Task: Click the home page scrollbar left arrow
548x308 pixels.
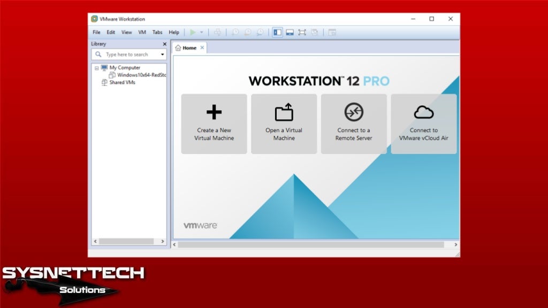Action: click(x=174, y=244)
